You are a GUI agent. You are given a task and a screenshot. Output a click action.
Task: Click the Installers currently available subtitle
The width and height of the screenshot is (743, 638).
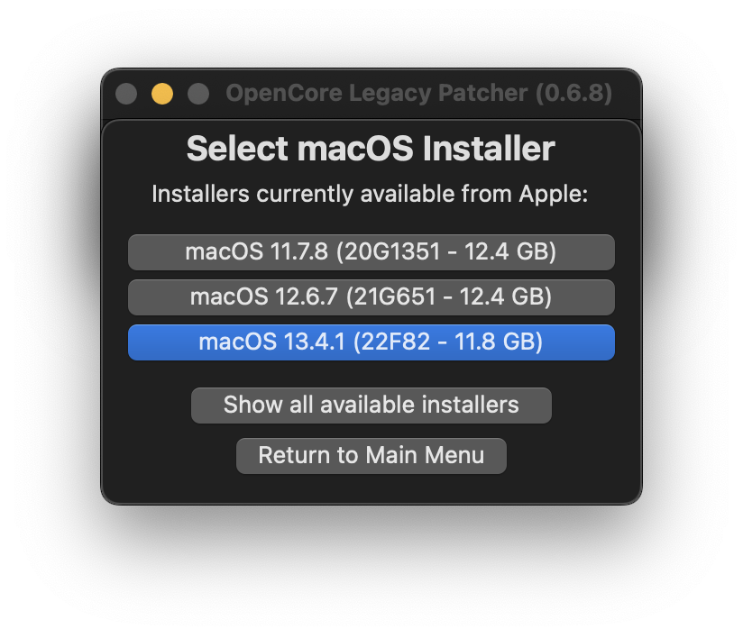[371, 193]
